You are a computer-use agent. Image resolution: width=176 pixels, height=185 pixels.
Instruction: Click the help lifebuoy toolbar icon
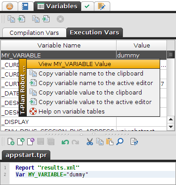click(60, 19)
